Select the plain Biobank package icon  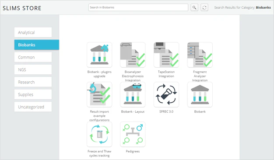click(x=200, y=94)
